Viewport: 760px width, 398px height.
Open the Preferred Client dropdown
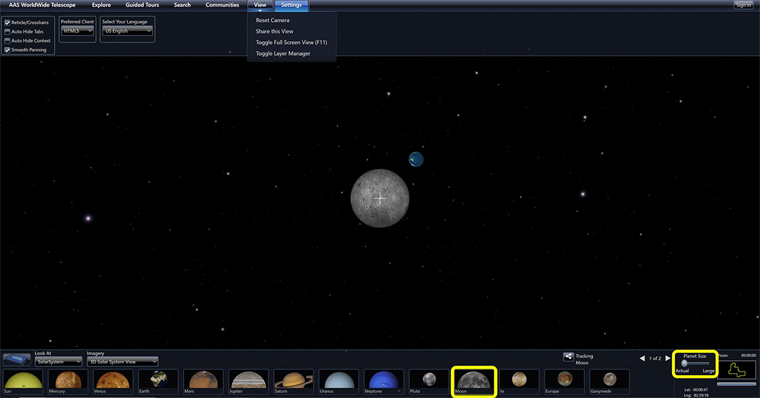(77, 31)
